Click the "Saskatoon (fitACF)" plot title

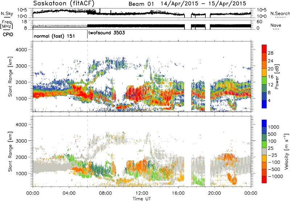[x=64, y=3]
